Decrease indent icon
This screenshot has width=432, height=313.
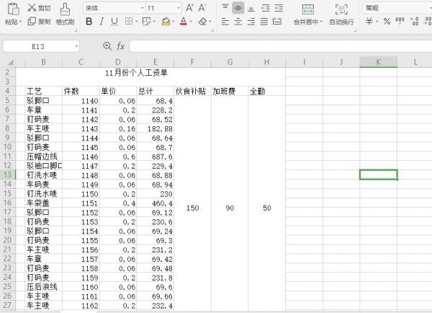[x=266, y=8]
